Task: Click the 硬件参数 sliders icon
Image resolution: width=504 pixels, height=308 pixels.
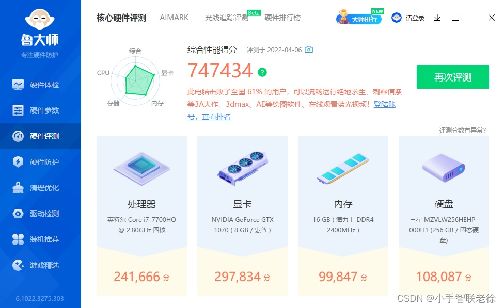Action: tap(18, 110)
